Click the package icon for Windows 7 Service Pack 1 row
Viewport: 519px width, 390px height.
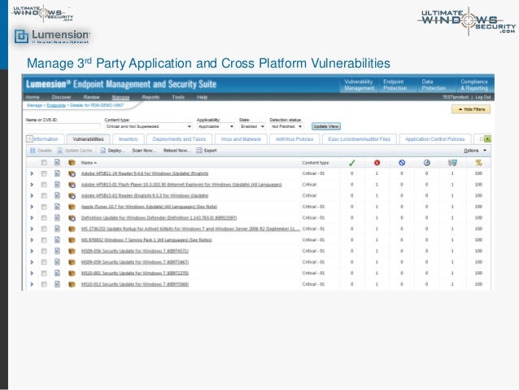(72, 240)
